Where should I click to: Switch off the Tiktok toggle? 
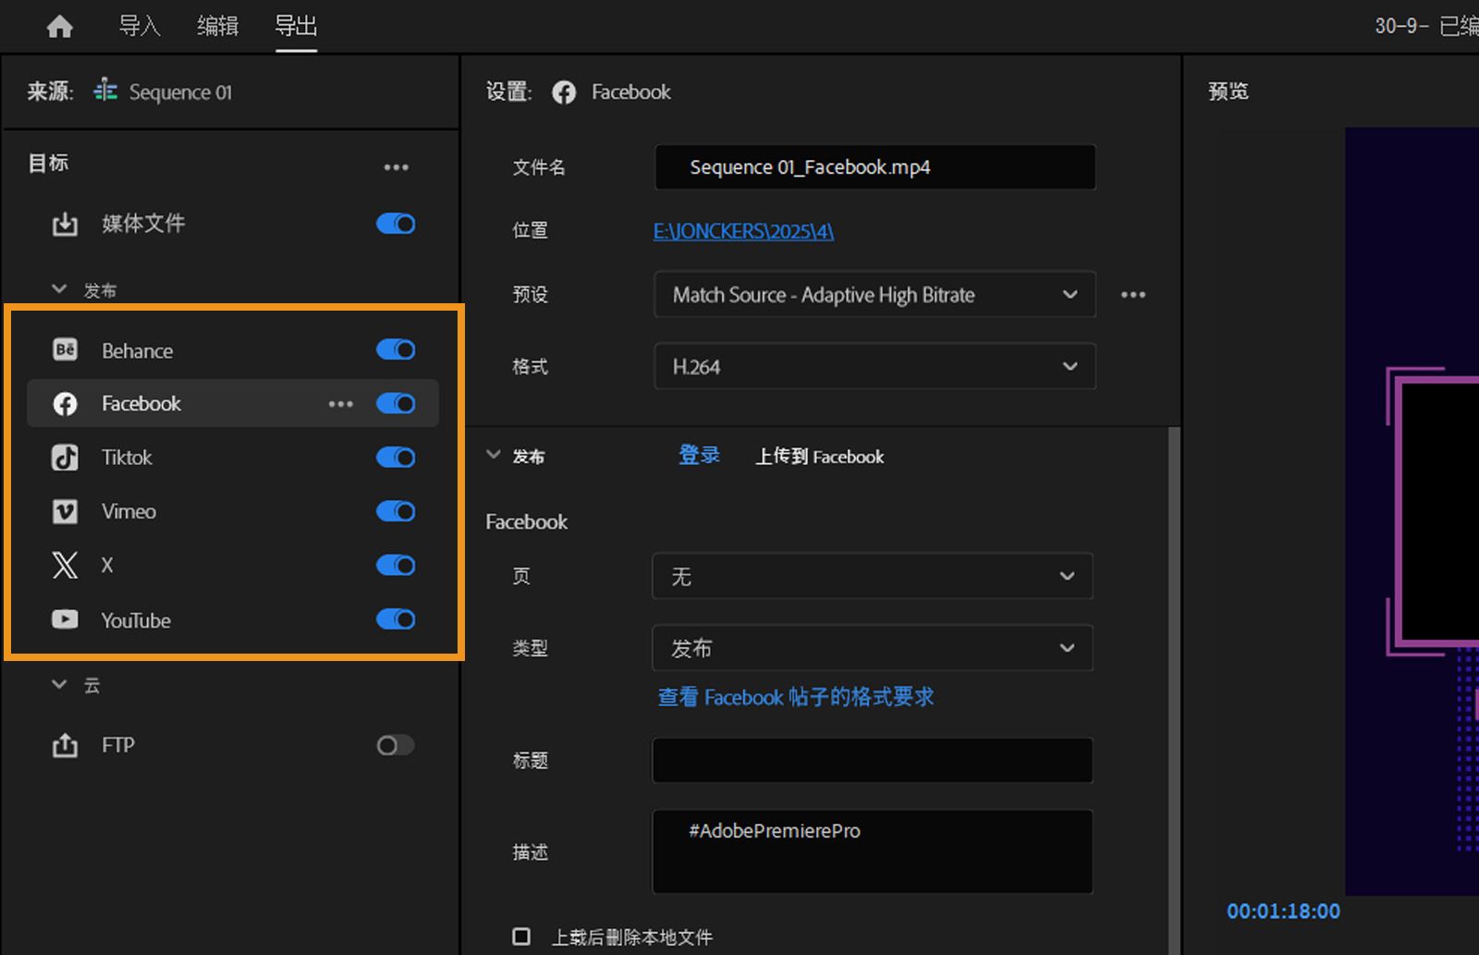pyautogui.click(x=396, y=458)
